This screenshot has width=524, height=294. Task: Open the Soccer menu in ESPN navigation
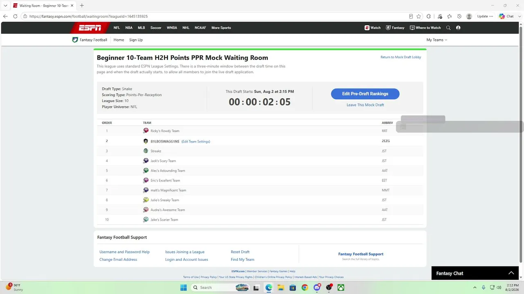coord(156,28)
